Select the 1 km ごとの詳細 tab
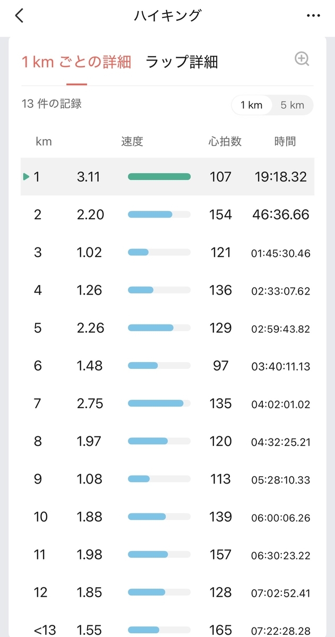This screenshot has width=335, height=637. [76, 62]
